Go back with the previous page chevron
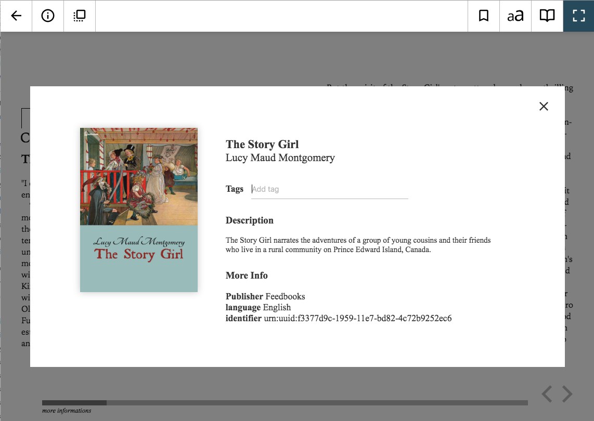Viewport: 594px width, 421px height. point(547,394)
